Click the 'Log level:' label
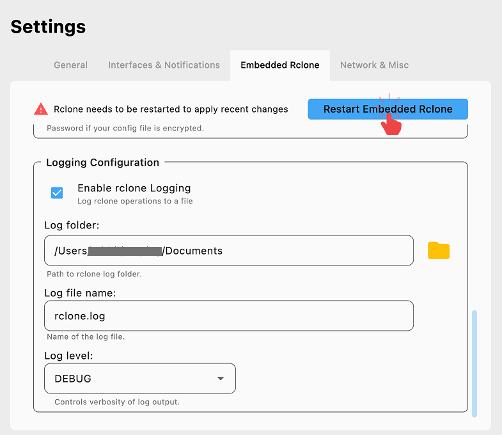Viewport: 502px width, 435px height. (x=69, y=356)
